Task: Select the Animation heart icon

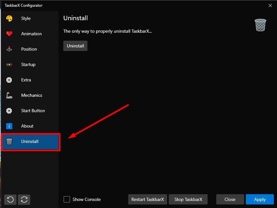Action: (x=9, y=34)
